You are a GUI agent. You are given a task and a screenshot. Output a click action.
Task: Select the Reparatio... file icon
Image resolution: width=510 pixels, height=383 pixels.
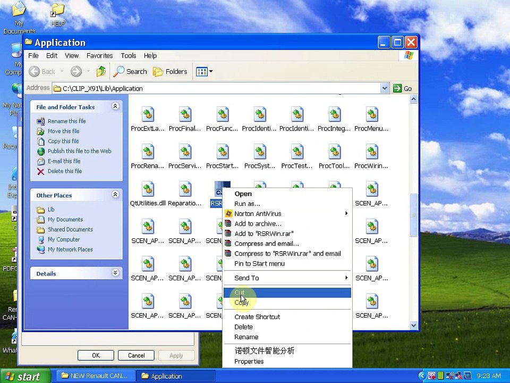coord(185,189)
